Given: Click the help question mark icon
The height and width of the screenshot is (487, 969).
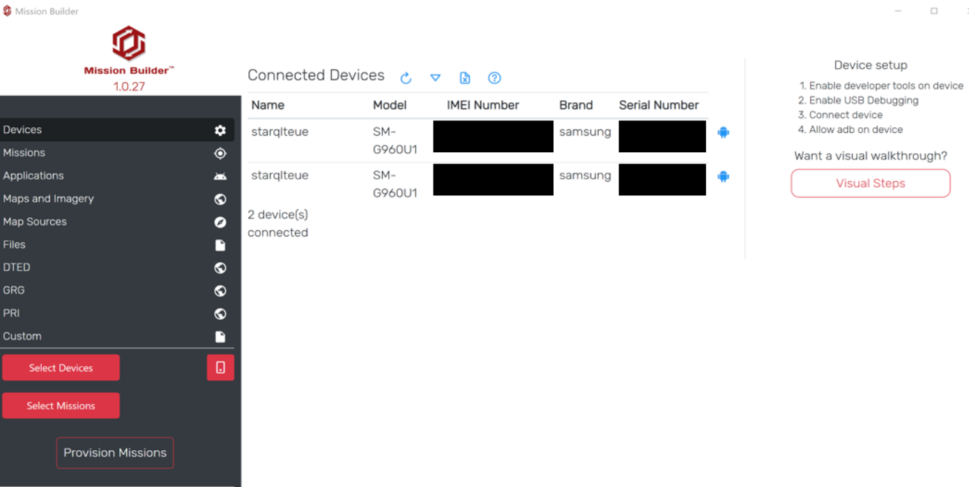Looking at the screenshot, I should 494,78.
